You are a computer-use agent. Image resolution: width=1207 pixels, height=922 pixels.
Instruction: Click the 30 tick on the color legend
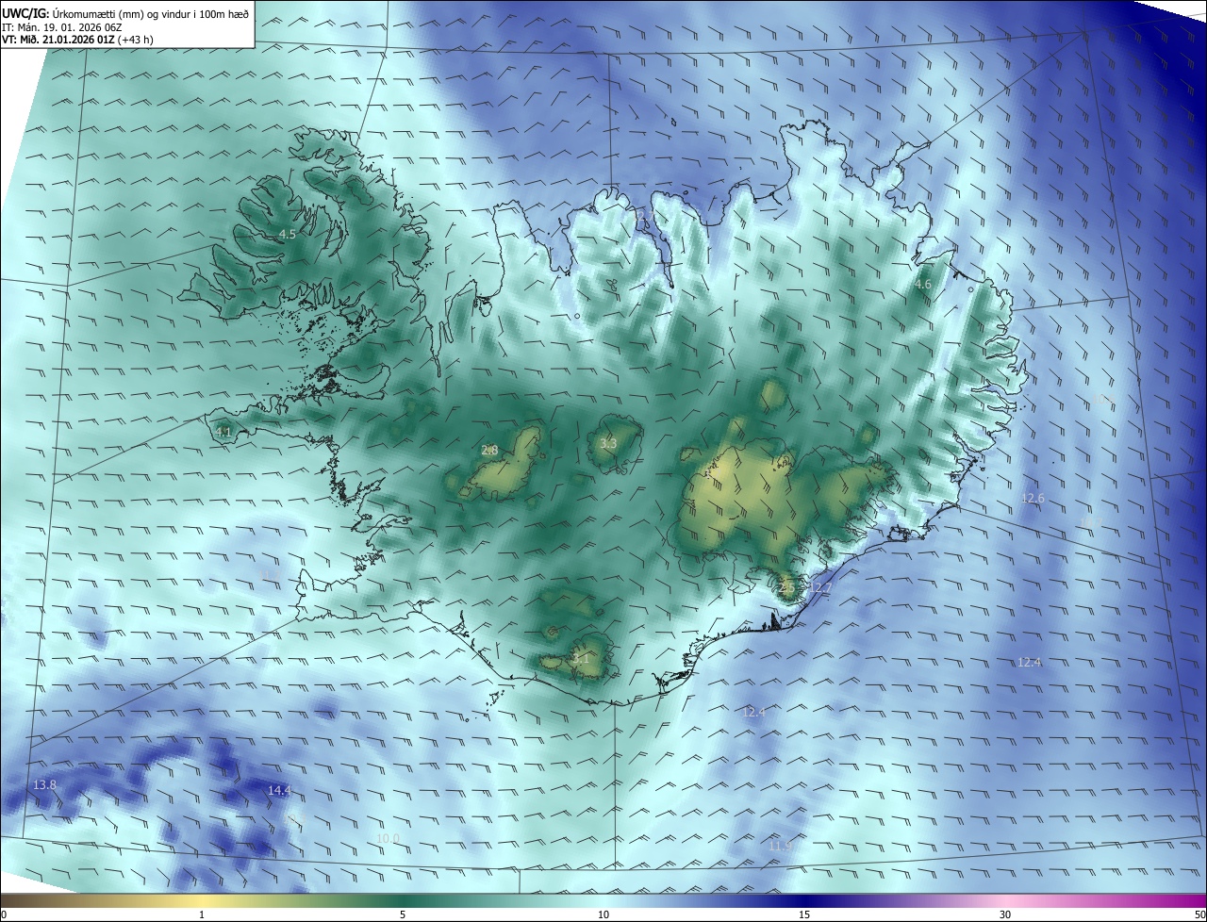click(1005, 914)
